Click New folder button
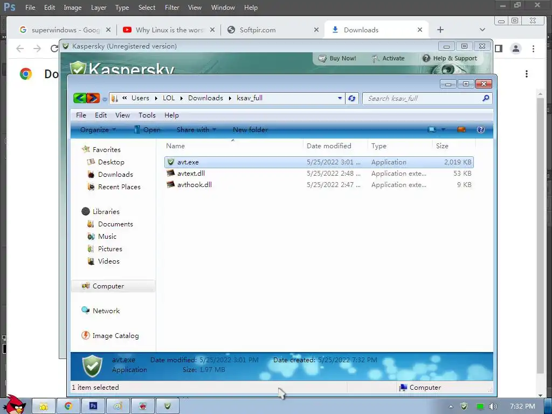 pos(250,129)
